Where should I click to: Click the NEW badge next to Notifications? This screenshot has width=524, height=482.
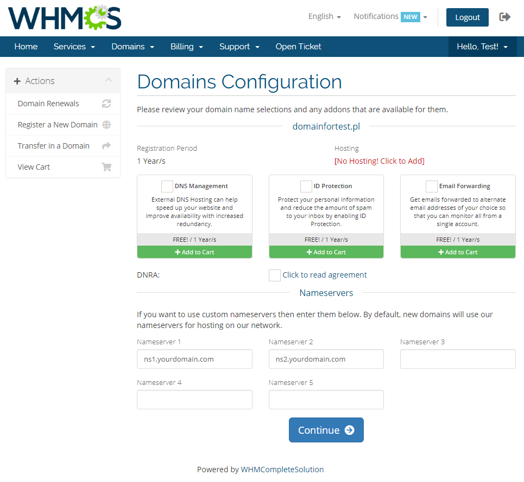[x=411, y=17]
